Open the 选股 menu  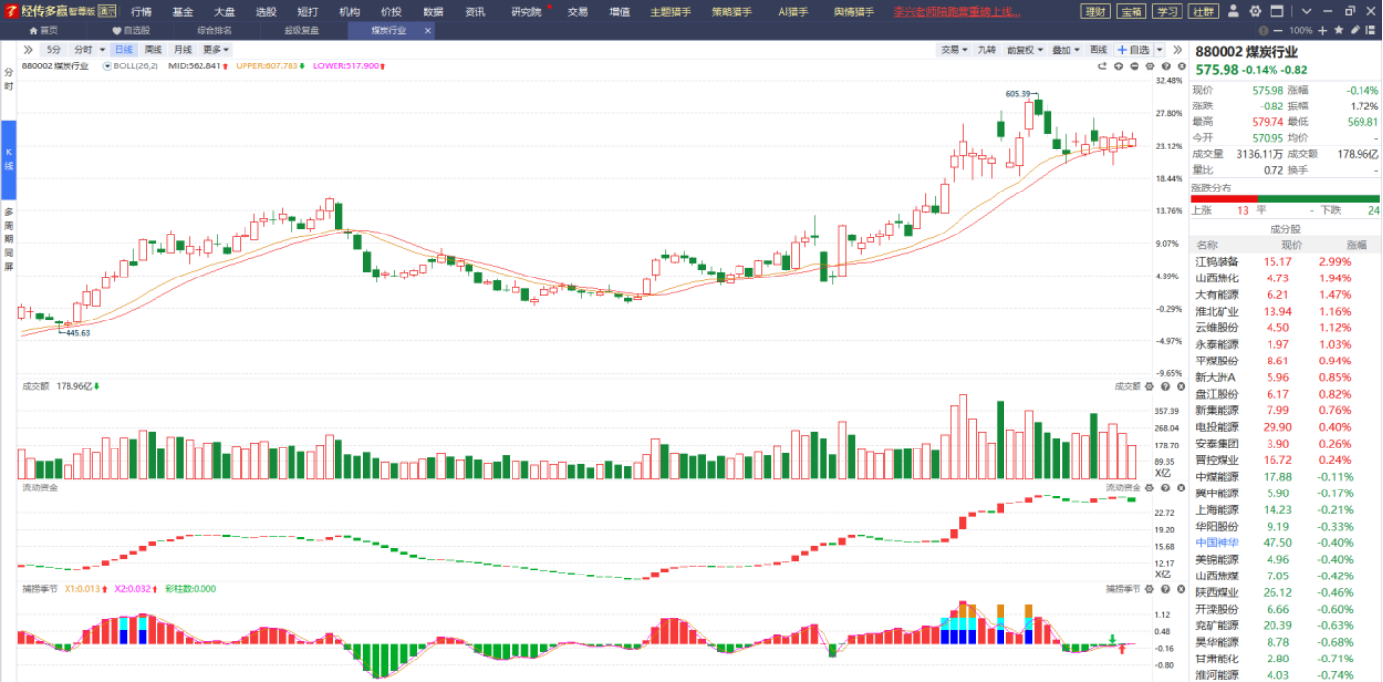(266, 12)
